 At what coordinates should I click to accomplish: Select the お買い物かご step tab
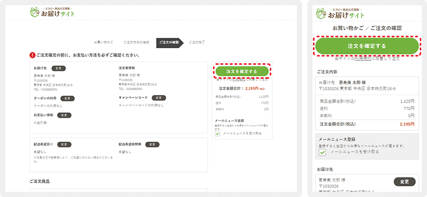pos(104,43)
